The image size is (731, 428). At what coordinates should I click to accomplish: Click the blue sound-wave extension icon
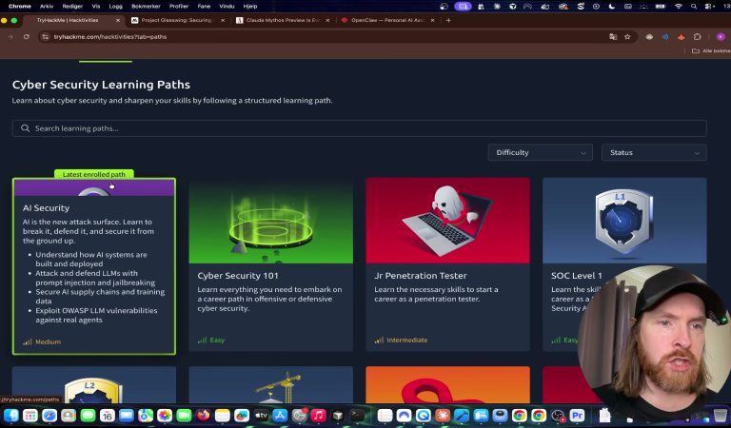[665, 36]
